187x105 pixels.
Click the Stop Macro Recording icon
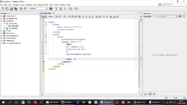pyautogui.click(x=107, y=17)
